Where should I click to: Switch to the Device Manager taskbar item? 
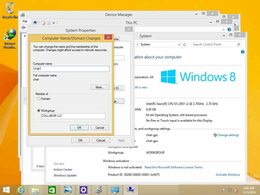99,190
